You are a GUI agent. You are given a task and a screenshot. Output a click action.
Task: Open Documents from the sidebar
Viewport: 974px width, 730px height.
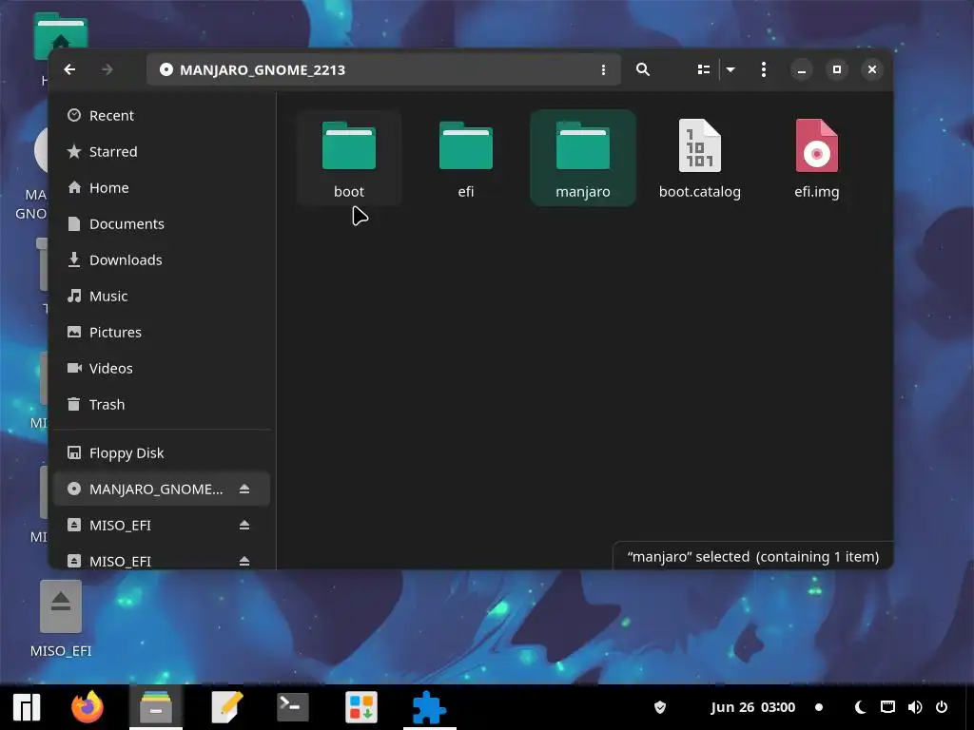(x=162, y=223)
